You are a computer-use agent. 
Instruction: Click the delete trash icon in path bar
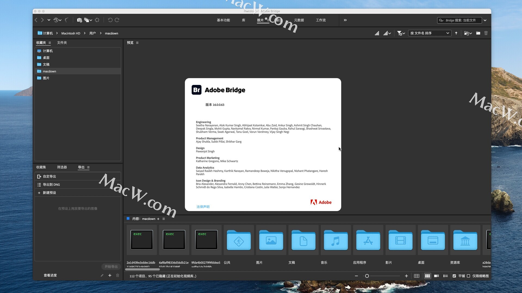[x=486, y=33]
